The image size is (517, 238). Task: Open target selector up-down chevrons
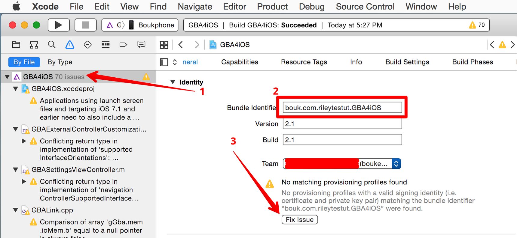175,62
